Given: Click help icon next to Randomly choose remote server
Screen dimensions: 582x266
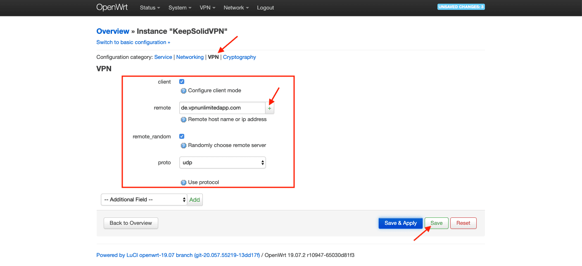Looking at the screenshot, I should tap(183, 145).
